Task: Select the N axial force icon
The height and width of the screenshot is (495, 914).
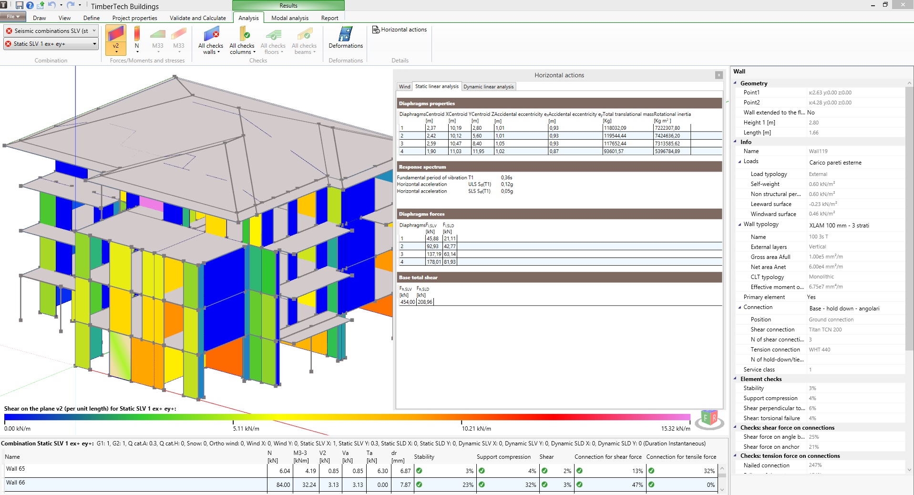Action: click(137, 39)
